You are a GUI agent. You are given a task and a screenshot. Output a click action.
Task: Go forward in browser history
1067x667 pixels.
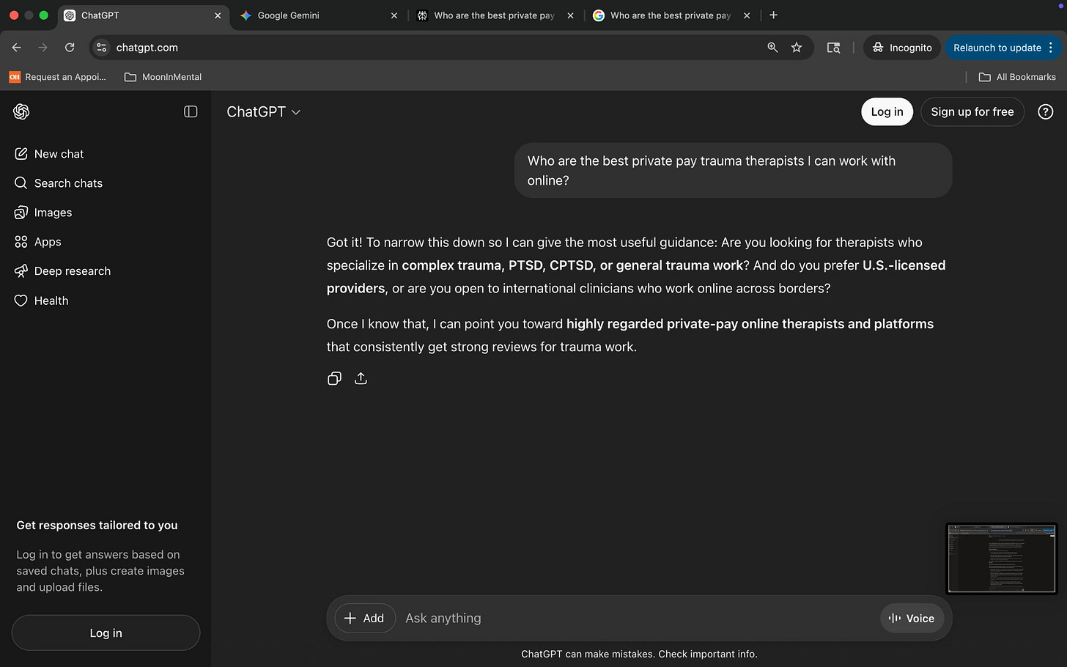(x=43, y=48)
